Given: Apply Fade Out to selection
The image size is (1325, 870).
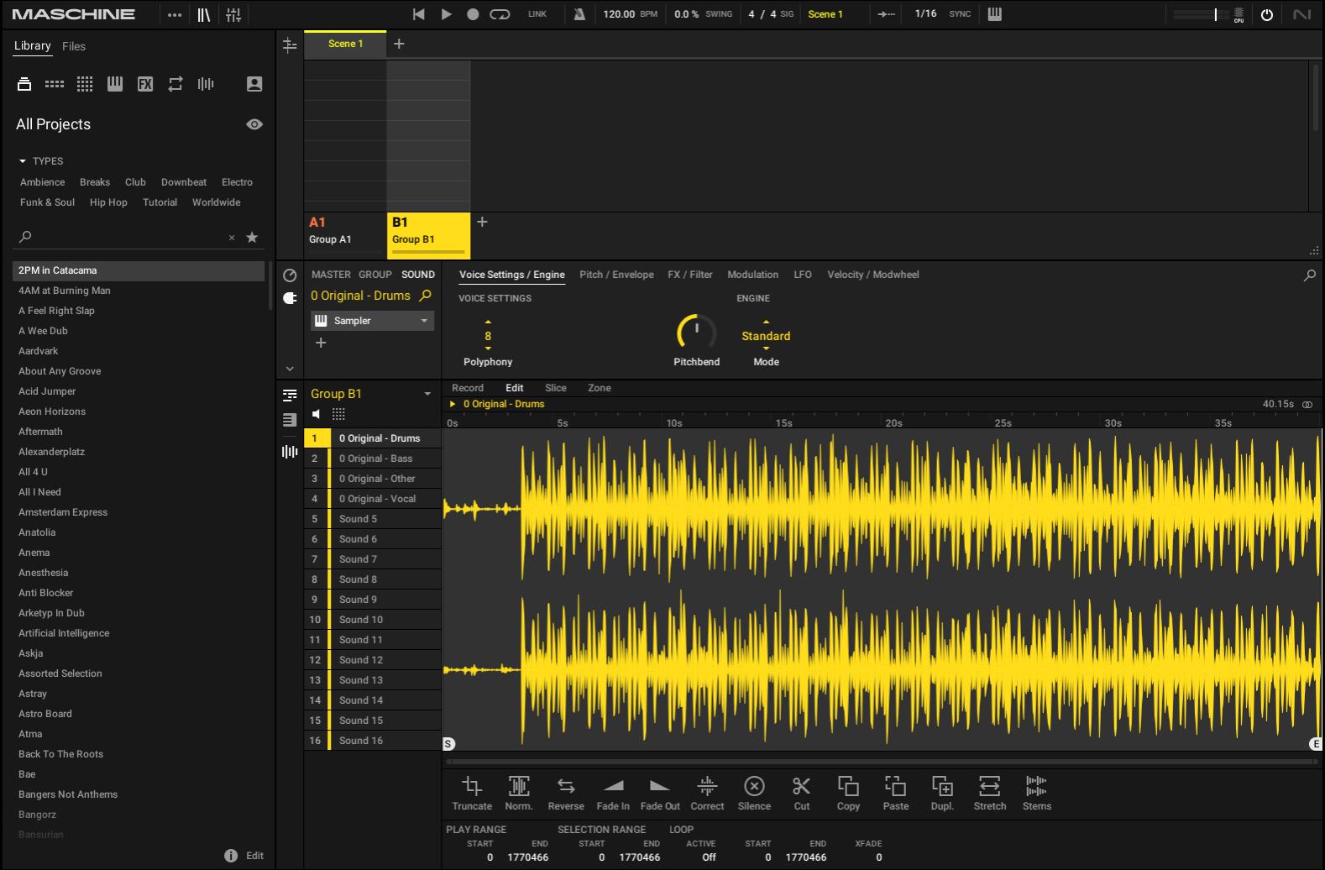Looking at the screenshot, I should [660, 793].
